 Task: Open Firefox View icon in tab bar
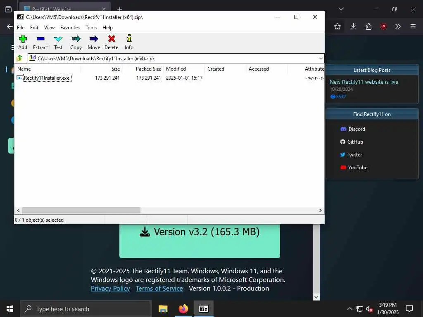8,9
